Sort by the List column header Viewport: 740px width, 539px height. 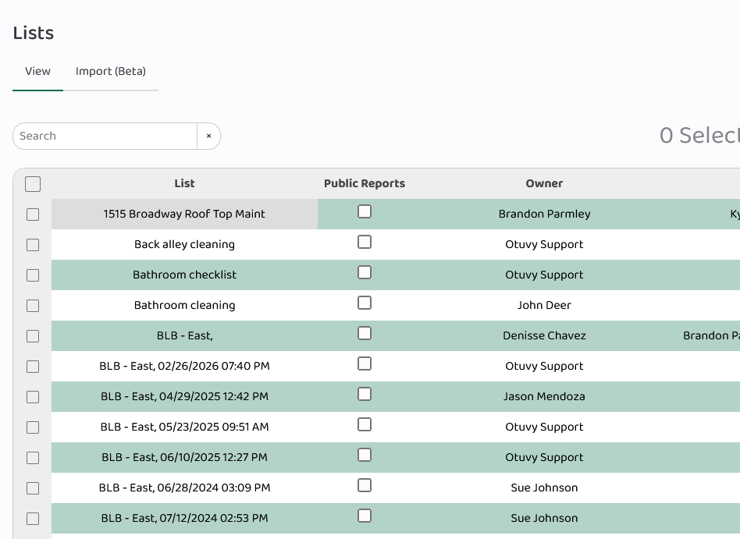click(x=185, y=183)
